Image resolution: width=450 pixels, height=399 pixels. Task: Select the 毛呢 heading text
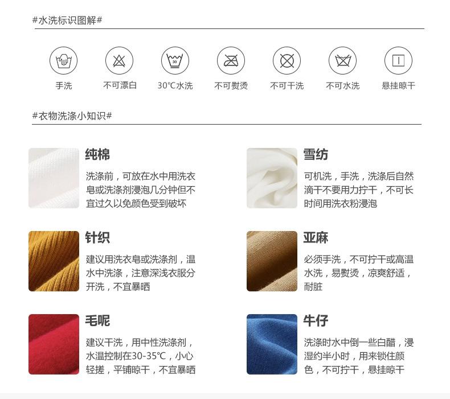97,320
